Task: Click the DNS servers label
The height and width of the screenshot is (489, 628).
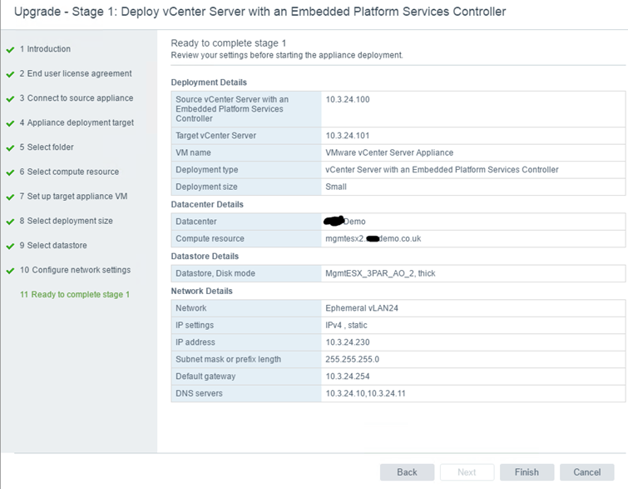Action: pos(199,393)
